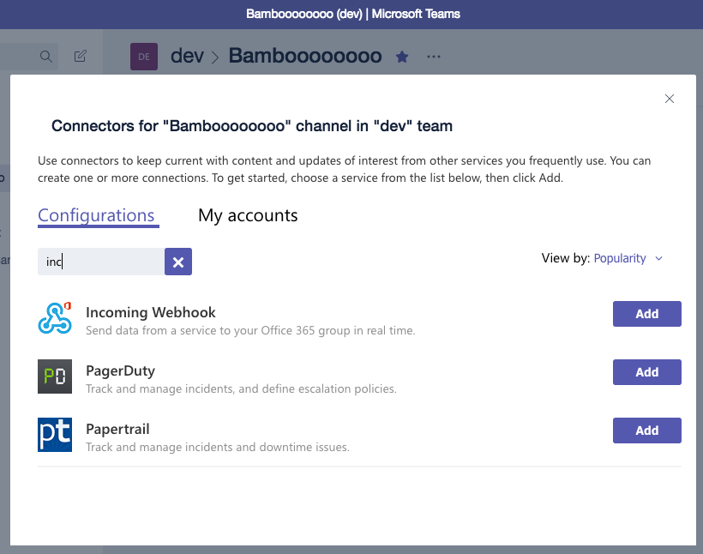Add the Incoming Webhook connector
The height and width of the screenshot is (554, 703).
click(647, 314)
